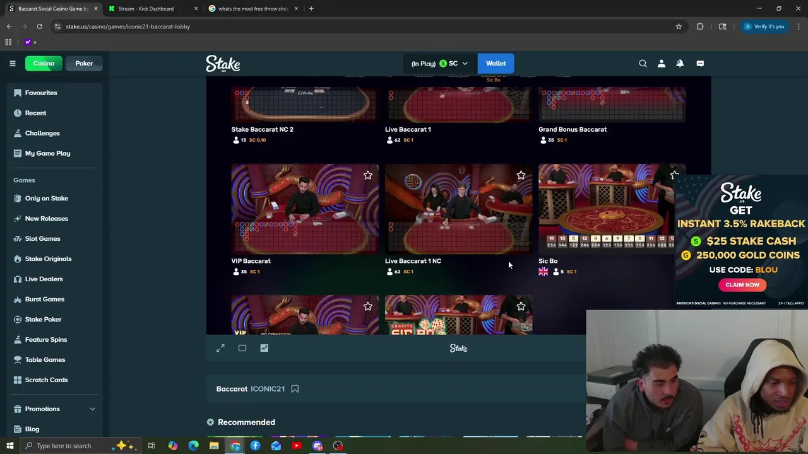Image resolution: width=808 pixels, height=454 pixels.
Task: Enter fullscreen game mode
Action: click(220, 348)
